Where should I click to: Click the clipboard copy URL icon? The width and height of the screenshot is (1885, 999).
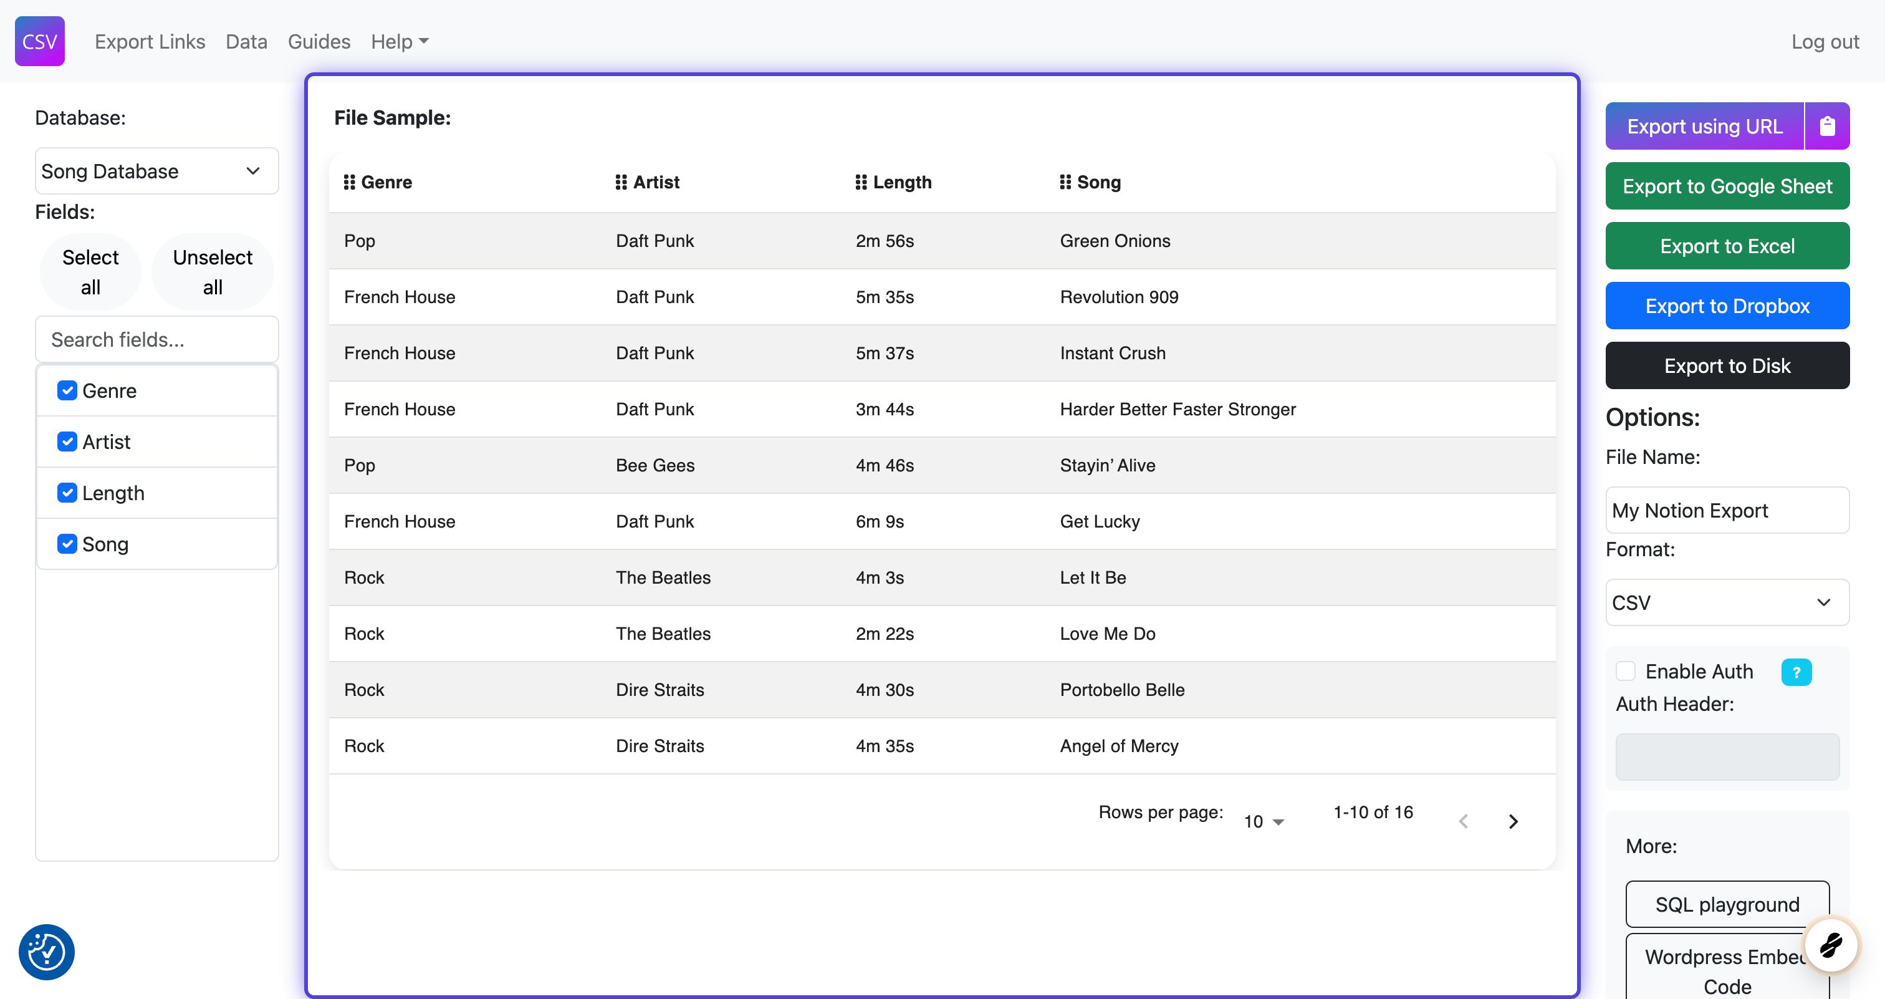tap(1826, 126)
